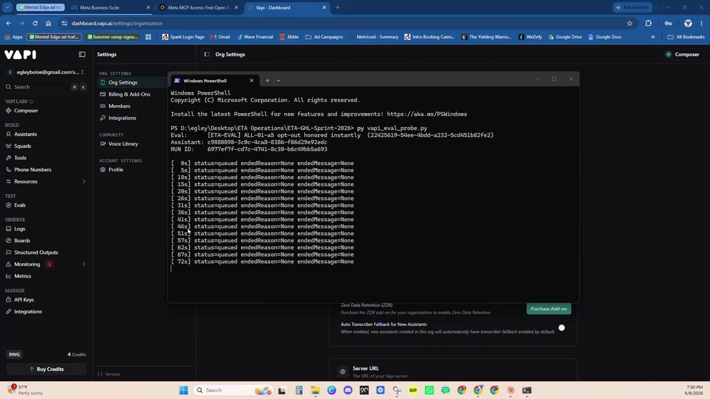Open Structured Outputs page

pyautogui.click(x=36, y=252)
